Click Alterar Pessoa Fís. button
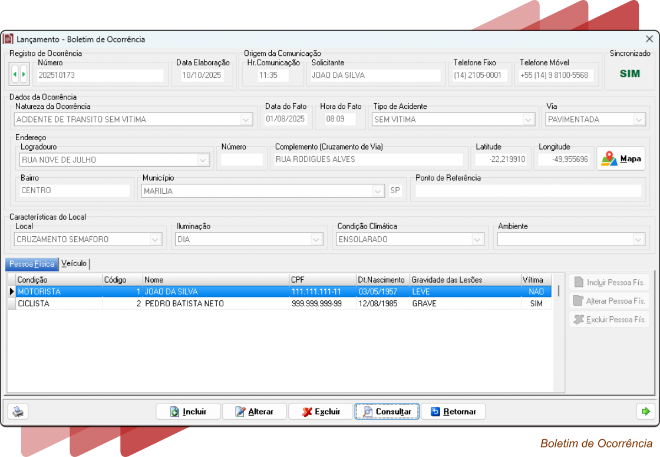The image size is (660, 457). [609, 301]
